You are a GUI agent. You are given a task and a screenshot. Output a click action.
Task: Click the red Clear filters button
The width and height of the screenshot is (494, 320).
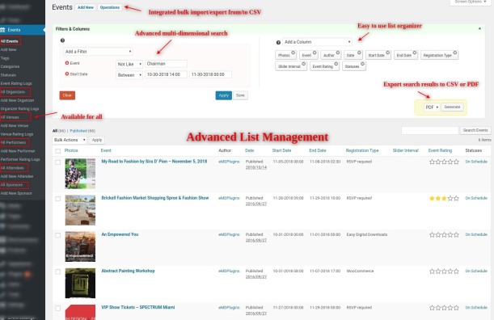[67, 95]
